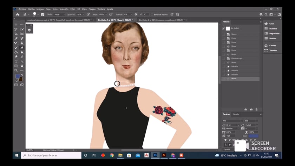Open the Archivo menu
Image resolution: width=295 pixels, height=166 pixels.
[x=22, y=9]
